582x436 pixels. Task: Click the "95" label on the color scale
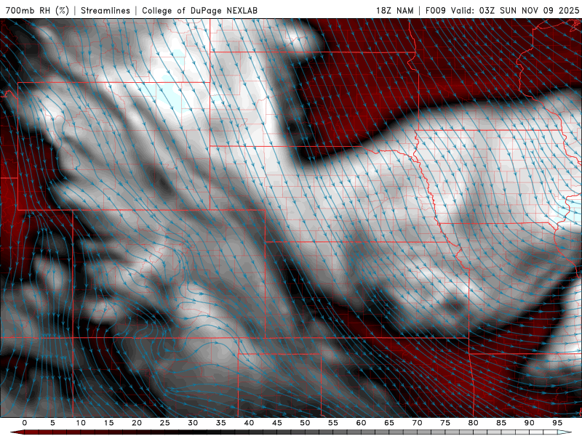(x=557, y=423)
